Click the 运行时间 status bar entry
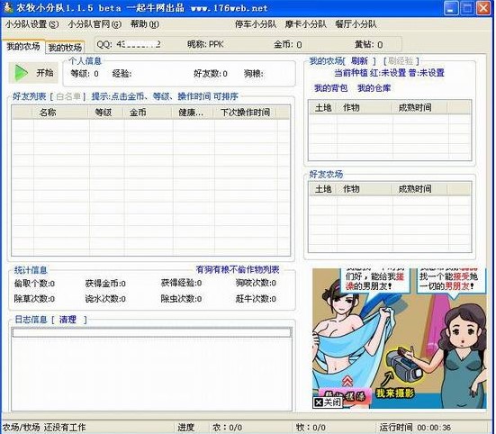This screenshot has height=434, width=496. coord(415,428)
